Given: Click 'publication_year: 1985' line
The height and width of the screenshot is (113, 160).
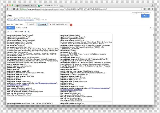Looking at the screenshot, I should pos(15,86).
